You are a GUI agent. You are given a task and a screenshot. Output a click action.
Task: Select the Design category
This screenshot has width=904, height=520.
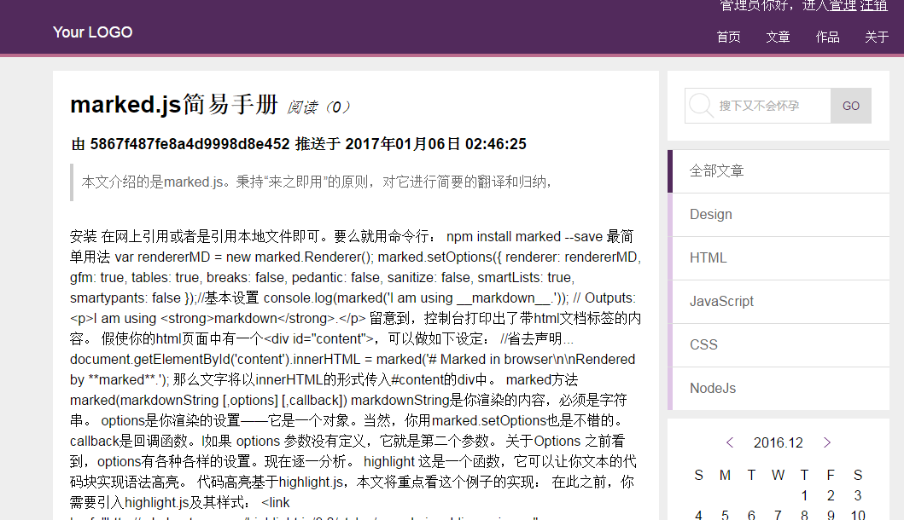pyautogui.click(x=710, y=214)
